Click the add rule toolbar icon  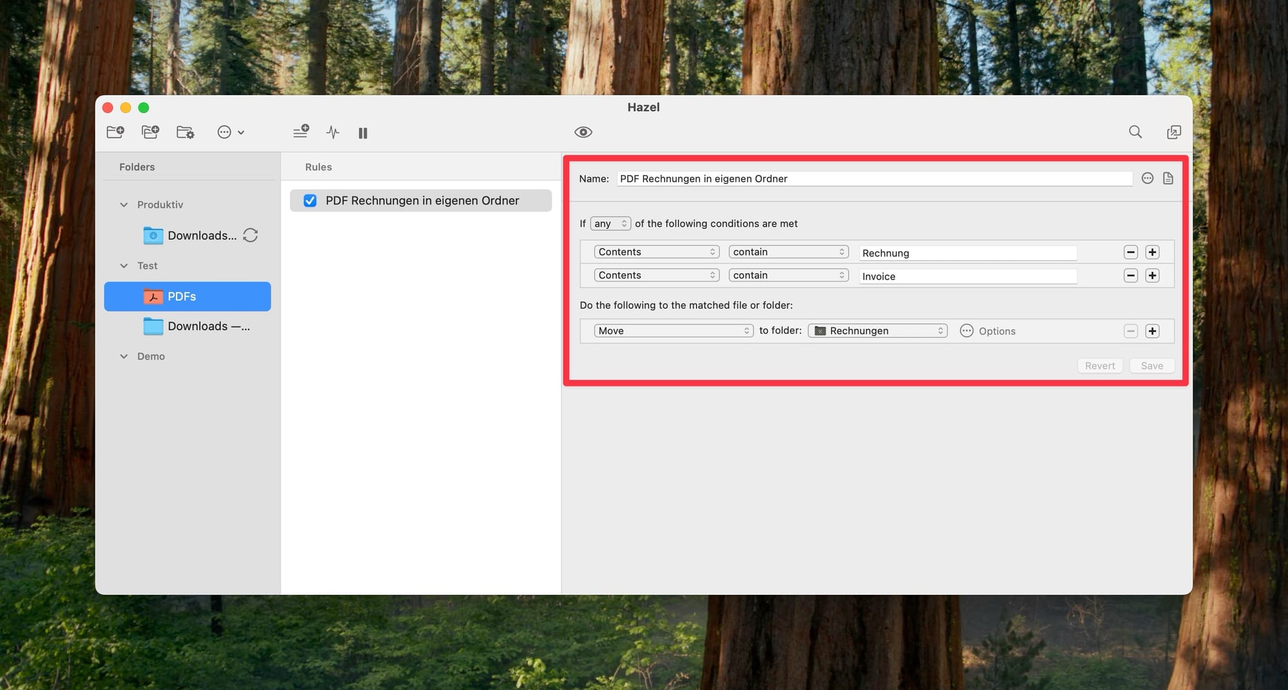[x=301, y=132]
